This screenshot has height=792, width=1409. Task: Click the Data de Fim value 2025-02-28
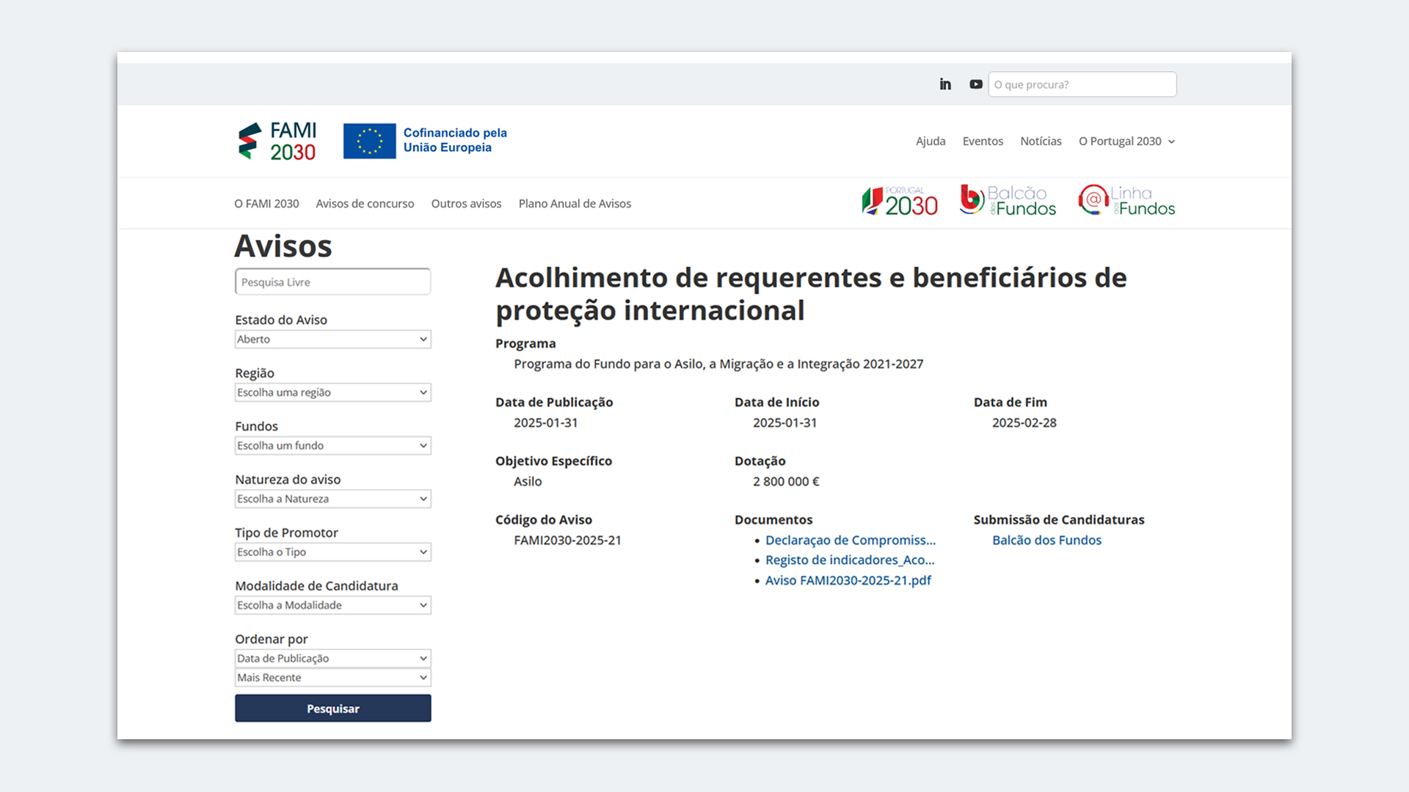tap(1024, 423)
